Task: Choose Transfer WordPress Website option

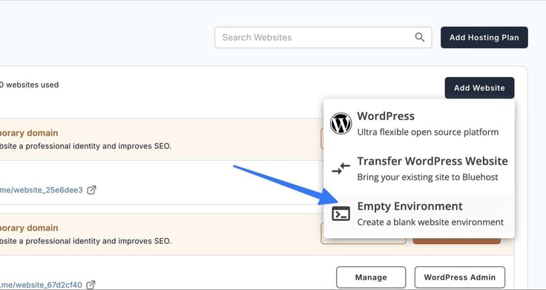Action: 419,169
